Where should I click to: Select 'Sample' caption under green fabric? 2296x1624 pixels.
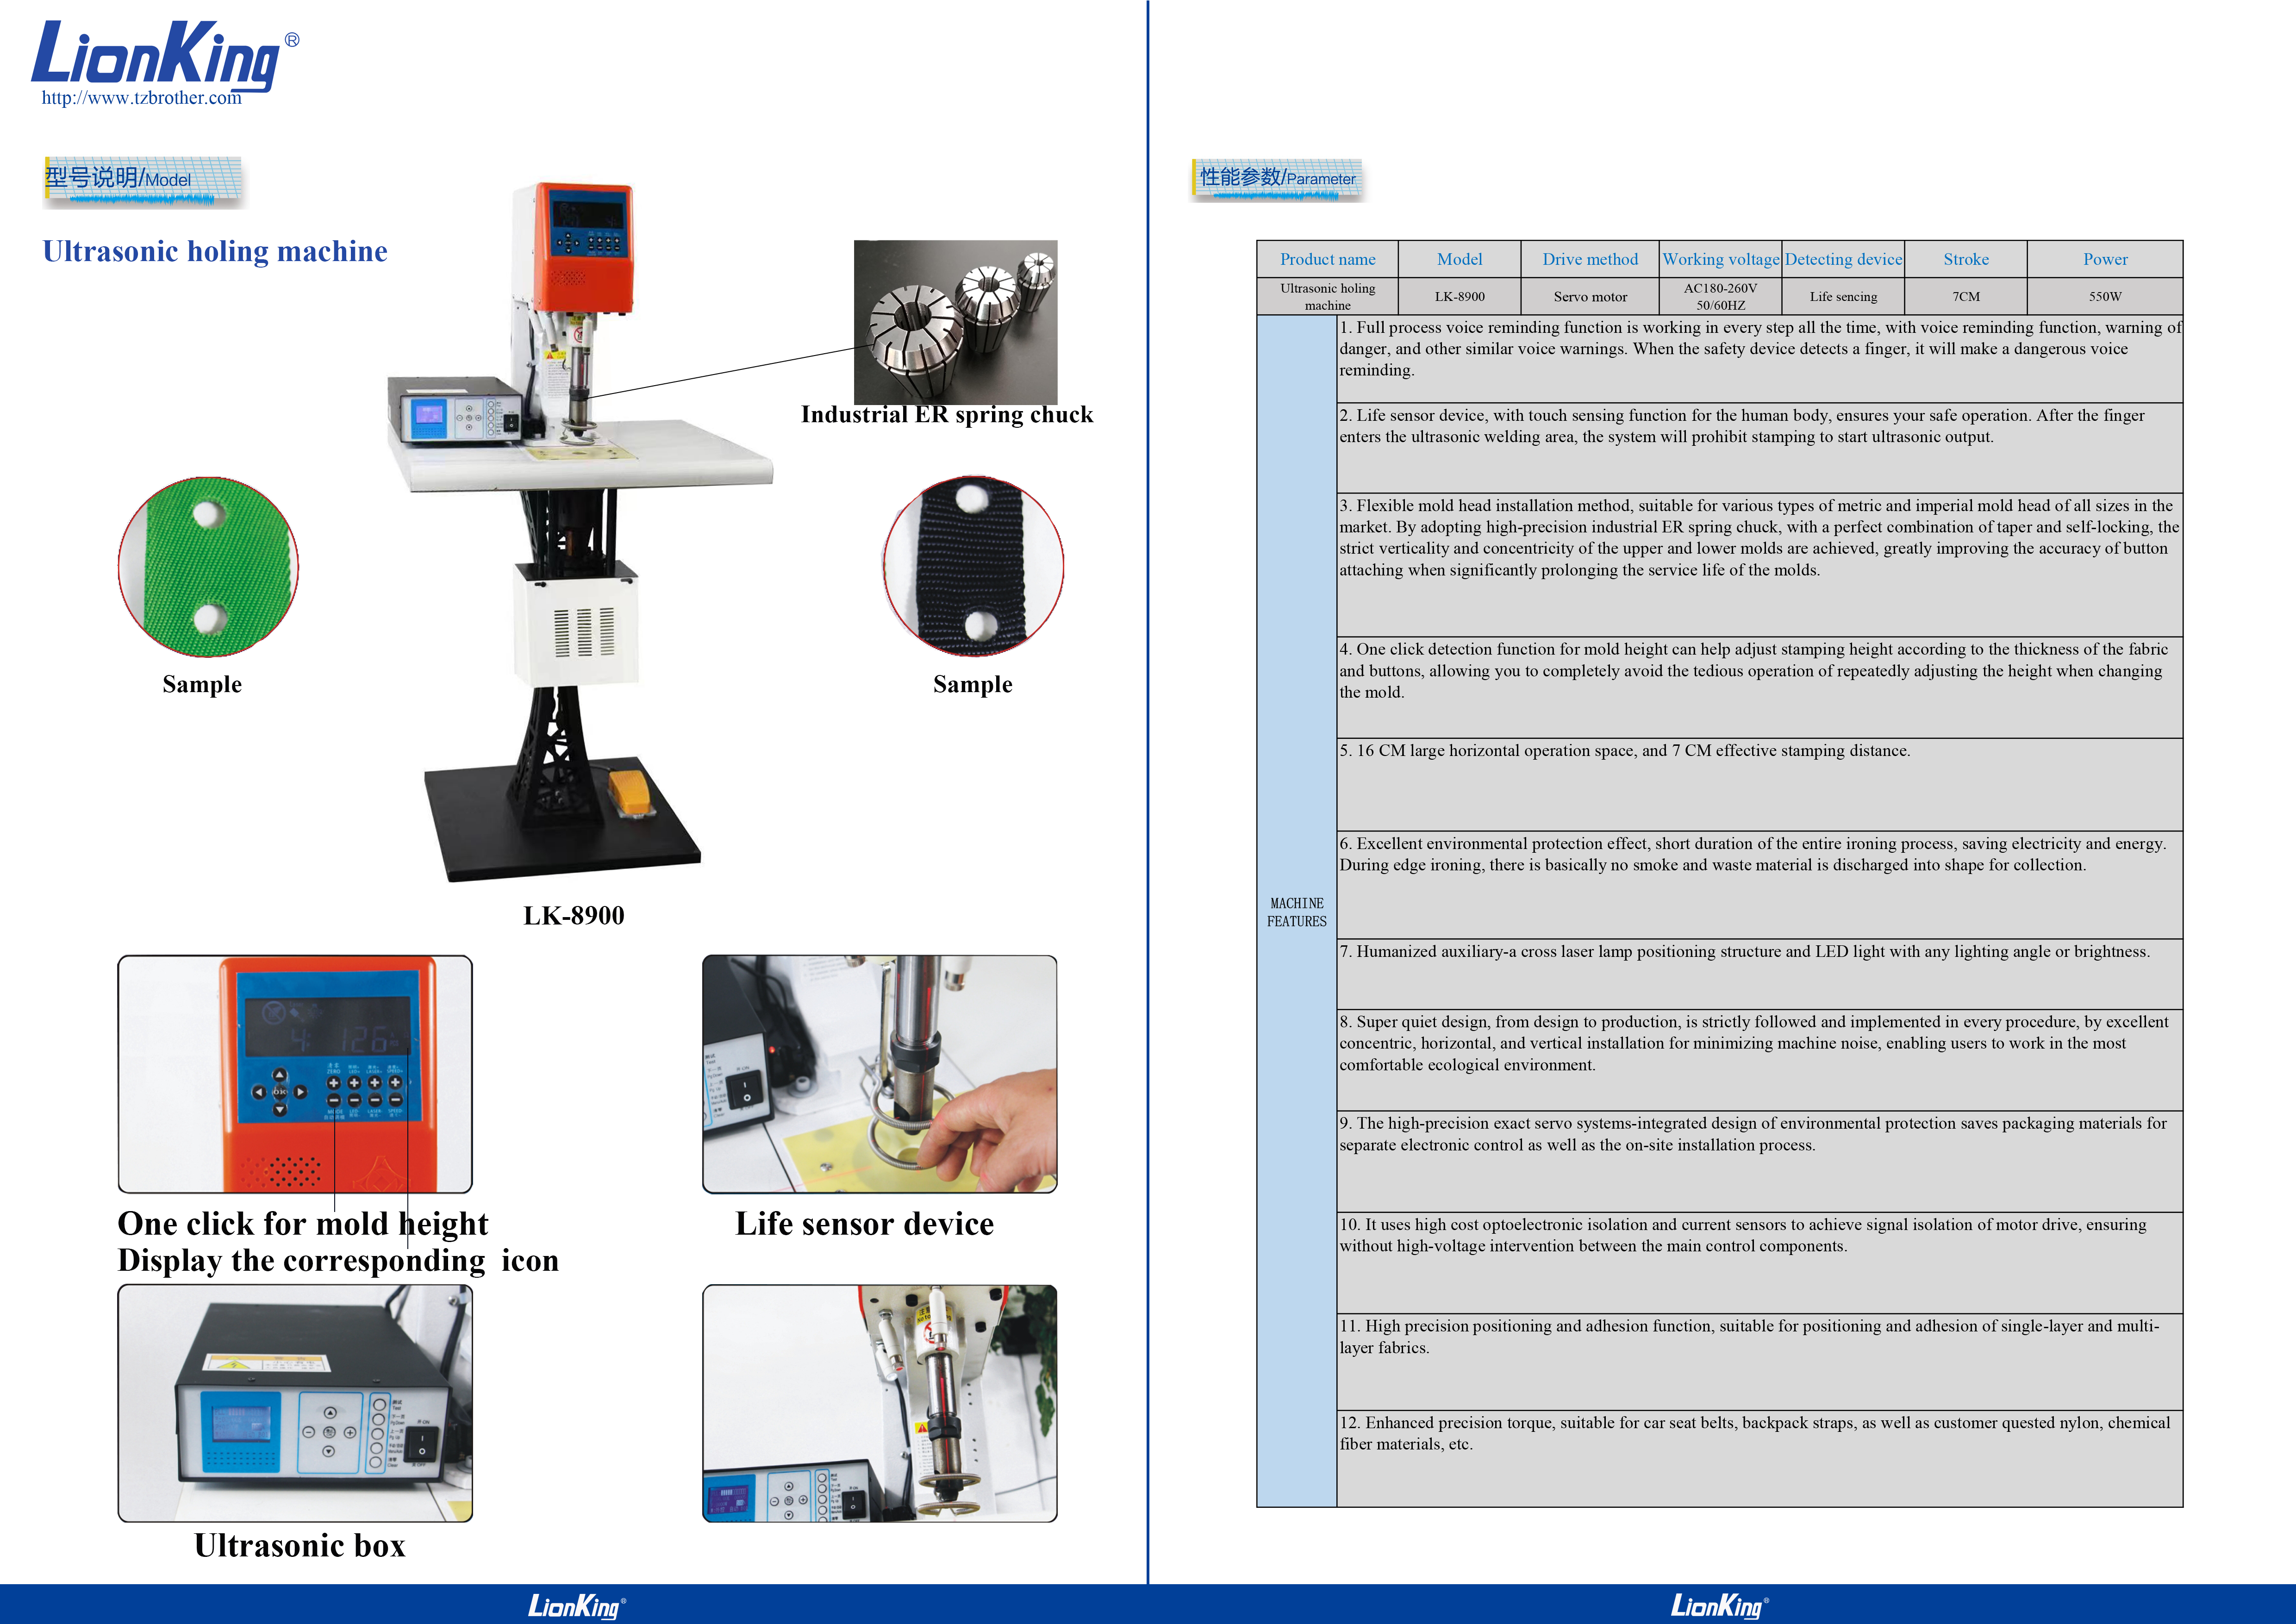pos(202,685)
